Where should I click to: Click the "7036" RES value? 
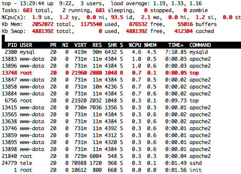96,108
